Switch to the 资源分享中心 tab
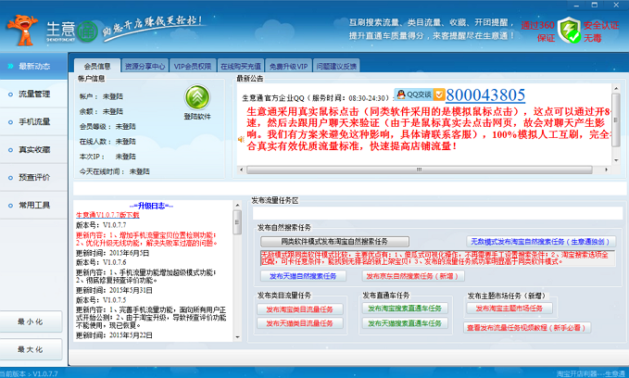 click(145, 66)
